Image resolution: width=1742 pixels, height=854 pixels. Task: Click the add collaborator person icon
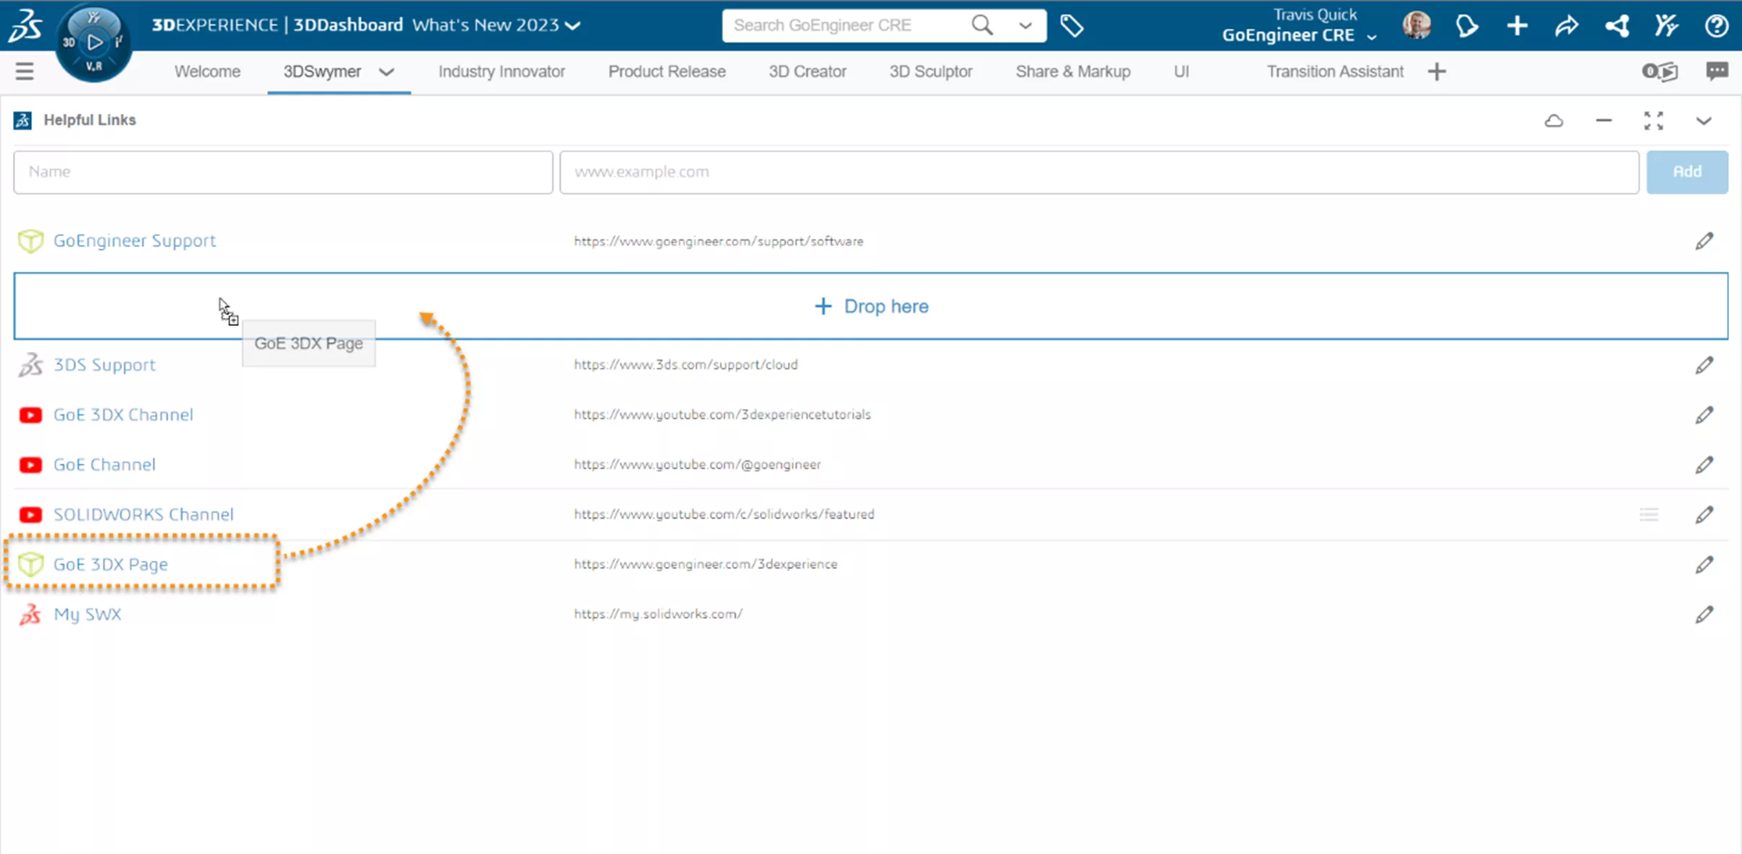[x=1666, y=25]
